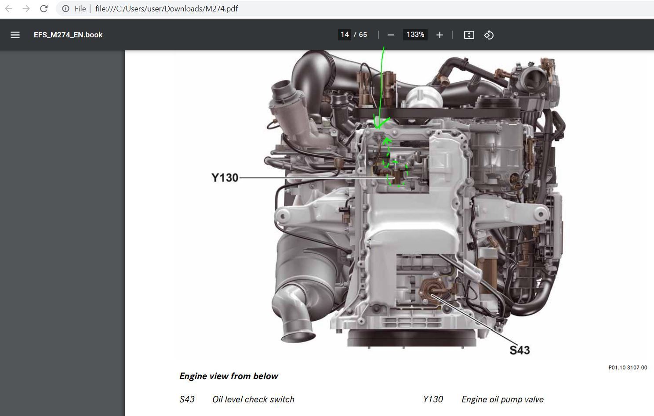This screenshot has height=416, width=654.
Task: Click the Oil level check switch text
Action: [253, 399]
